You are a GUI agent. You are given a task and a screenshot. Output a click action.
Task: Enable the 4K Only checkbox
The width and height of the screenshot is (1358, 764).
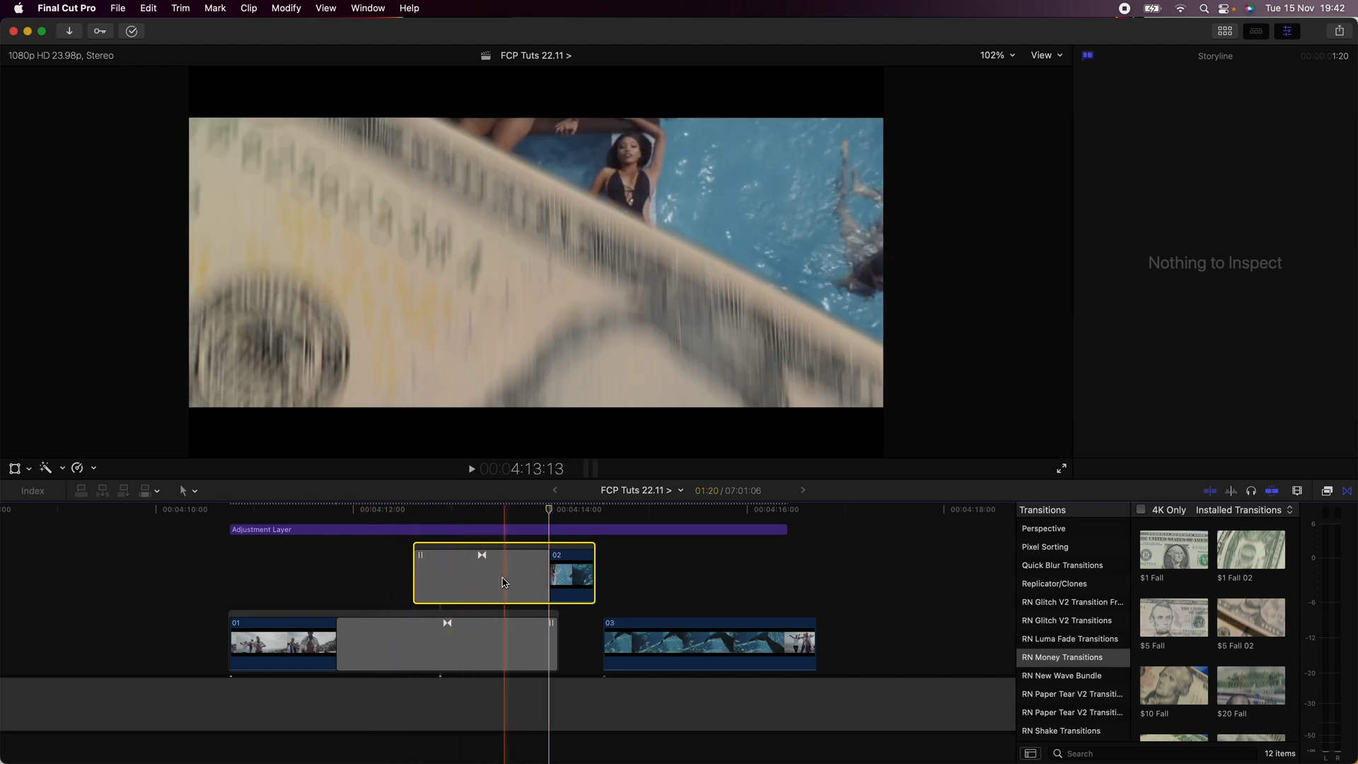coord(1141,510)
